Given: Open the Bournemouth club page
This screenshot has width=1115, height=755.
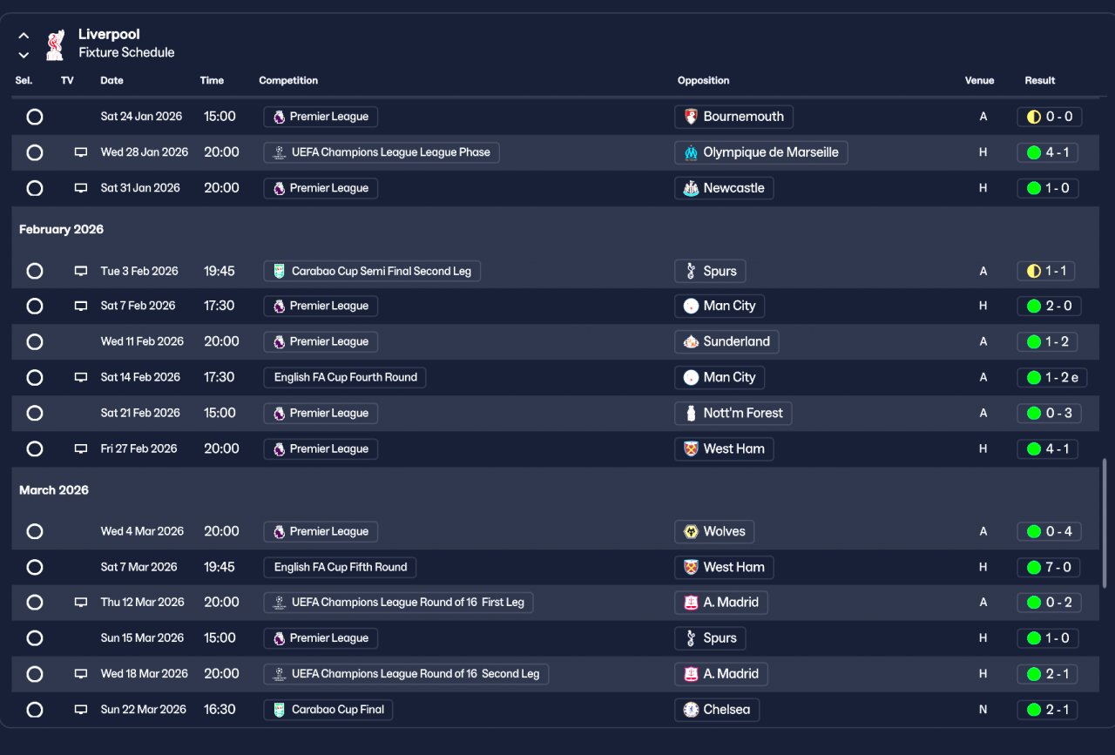Looking at the screenshot, I should click(x=733, y=117).
